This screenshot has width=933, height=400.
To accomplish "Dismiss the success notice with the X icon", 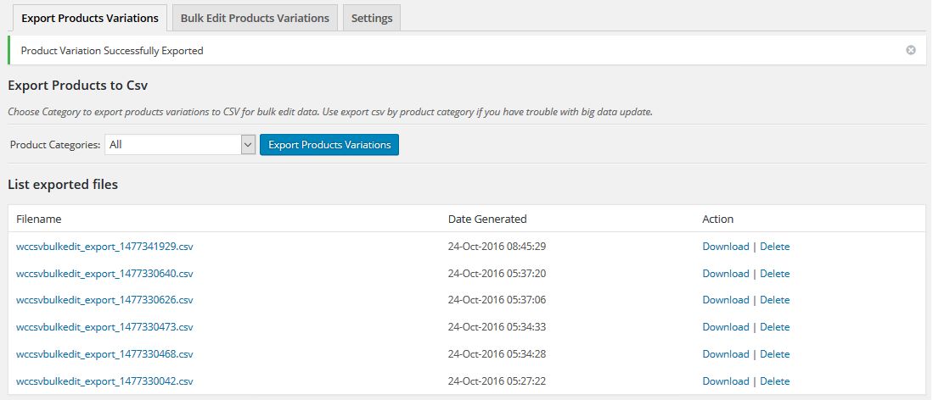I will pos(911,50).
